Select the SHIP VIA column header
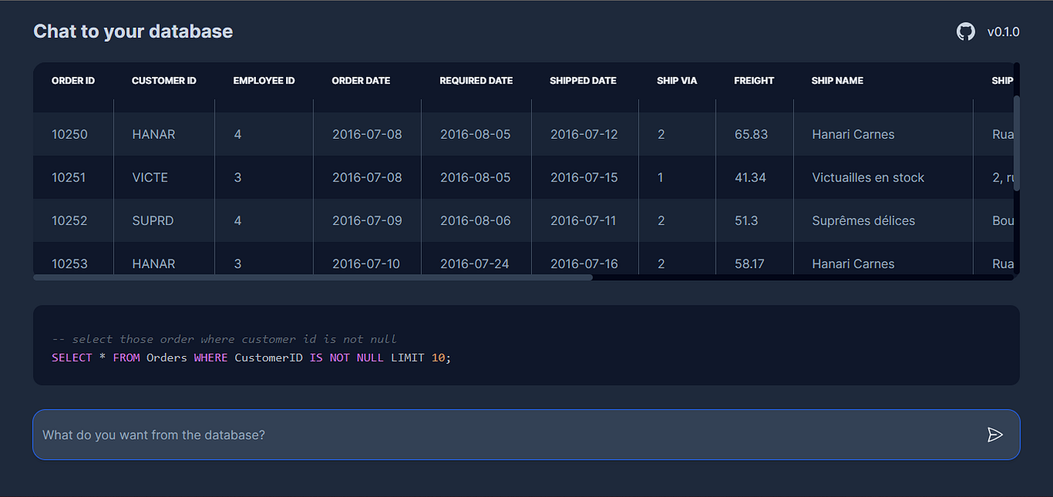Screen dimensions: 1053x497 [x=677, y=81]
